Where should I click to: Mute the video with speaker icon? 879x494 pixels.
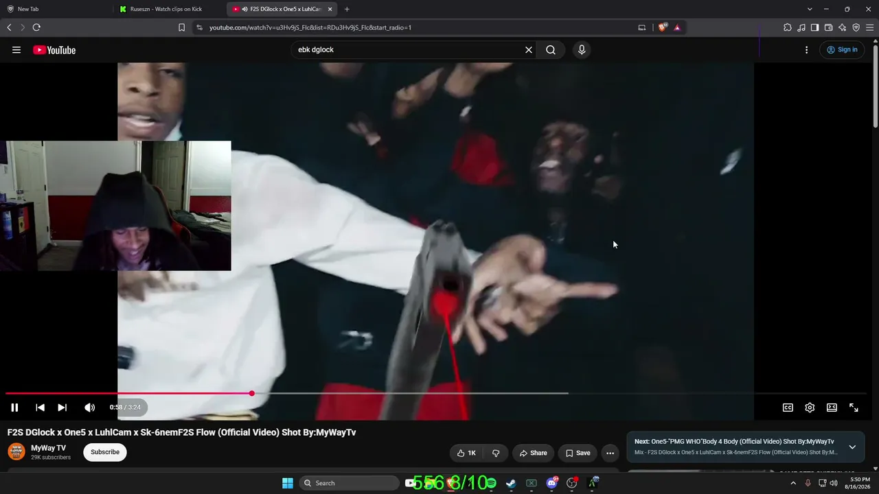[x=89, y=408]
